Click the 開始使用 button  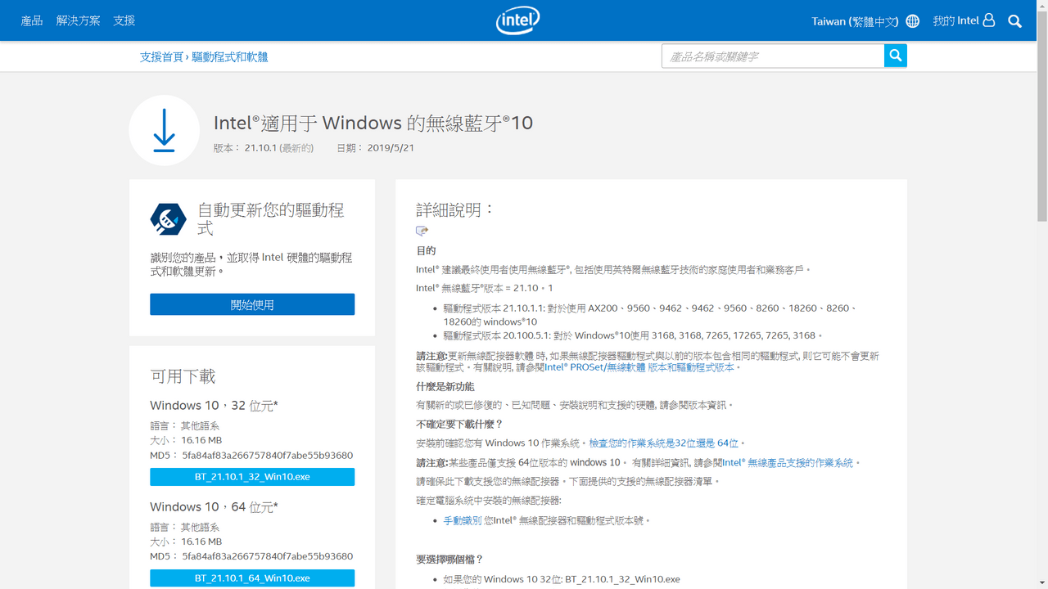point(252,304)
